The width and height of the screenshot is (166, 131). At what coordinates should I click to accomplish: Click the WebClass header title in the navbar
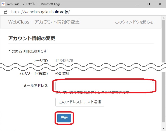[x=44, y=22]
